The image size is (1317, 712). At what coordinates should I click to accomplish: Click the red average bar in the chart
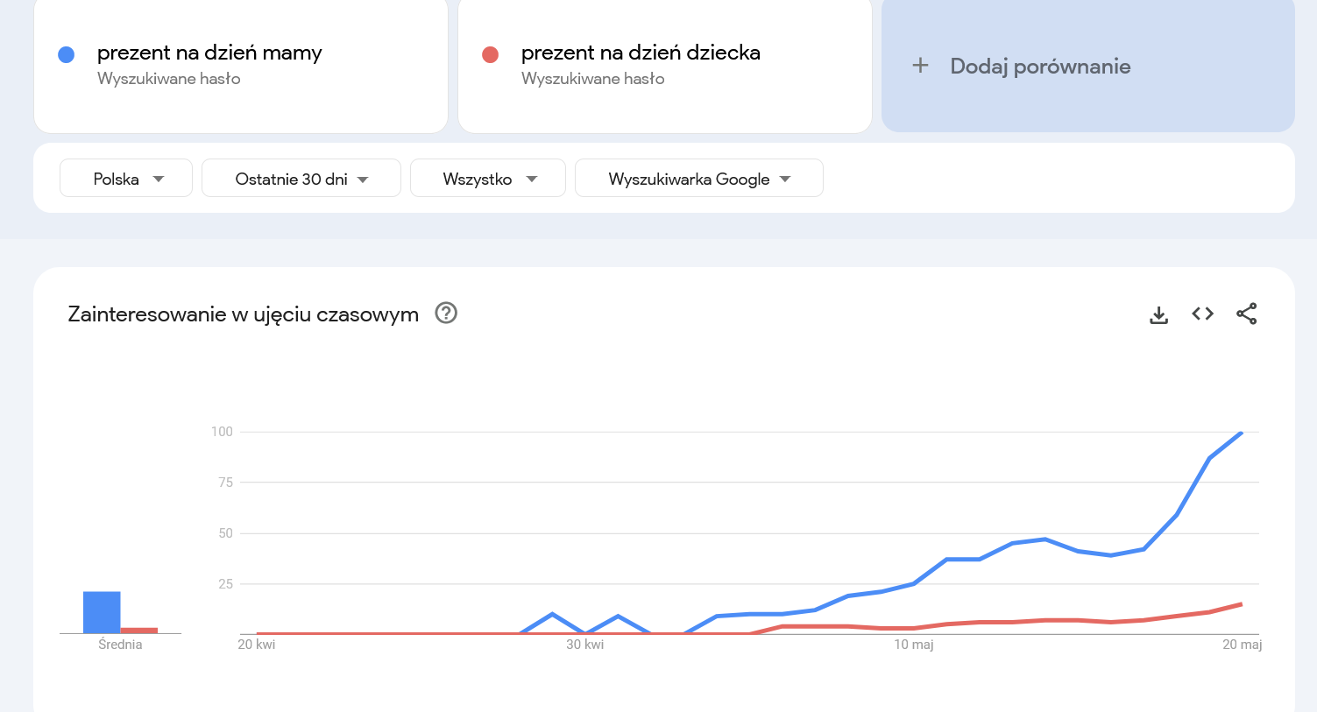[140, 629]
